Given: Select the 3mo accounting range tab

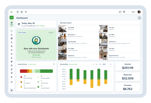Looking at the screenshot, I should point(100,64).
